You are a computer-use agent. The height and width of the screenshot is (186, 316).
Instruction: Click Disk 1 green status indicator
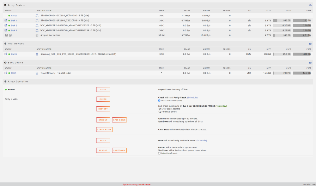tap(9, 20)
